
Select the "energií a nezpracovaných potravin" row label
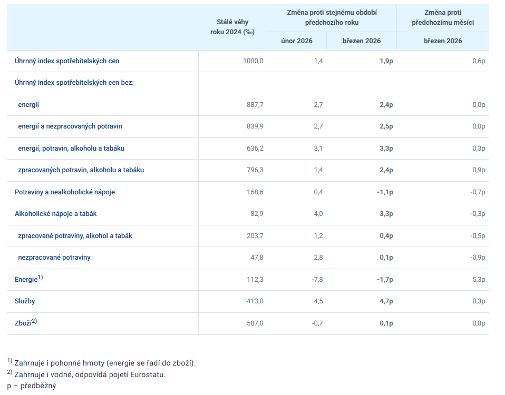coord(70,126)
